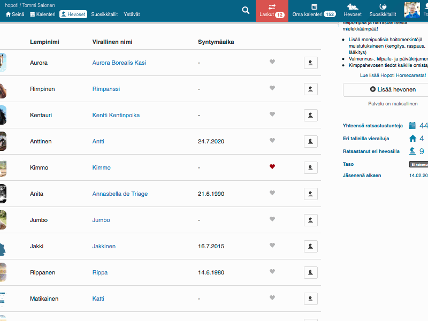Favorite Aurora using the heart icon
This screenshot has height=321, width=428.
tap(272, 63)
